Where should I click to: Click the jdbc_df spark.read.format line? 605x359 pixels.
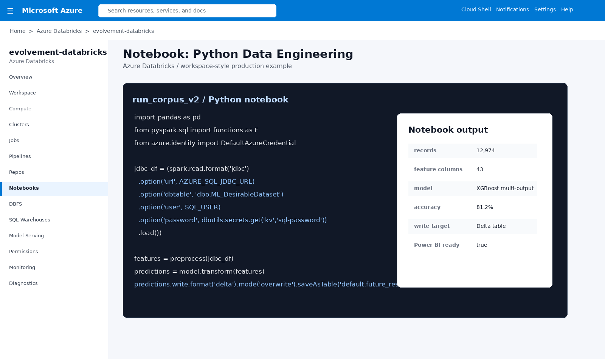(x=192, y=169)
